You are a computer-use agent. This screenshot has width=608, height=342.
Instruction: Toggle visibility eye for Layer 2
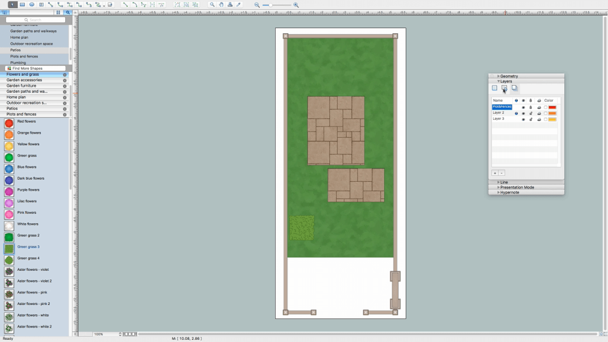click(523, 113)
